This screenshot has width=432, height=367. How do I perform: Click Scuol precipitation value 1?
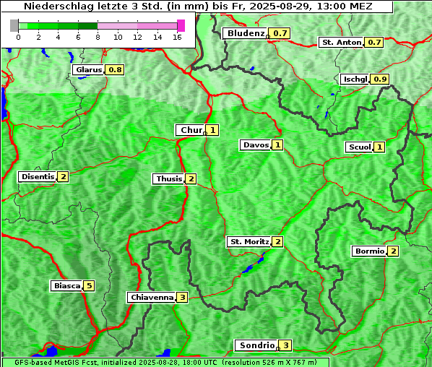379,147
